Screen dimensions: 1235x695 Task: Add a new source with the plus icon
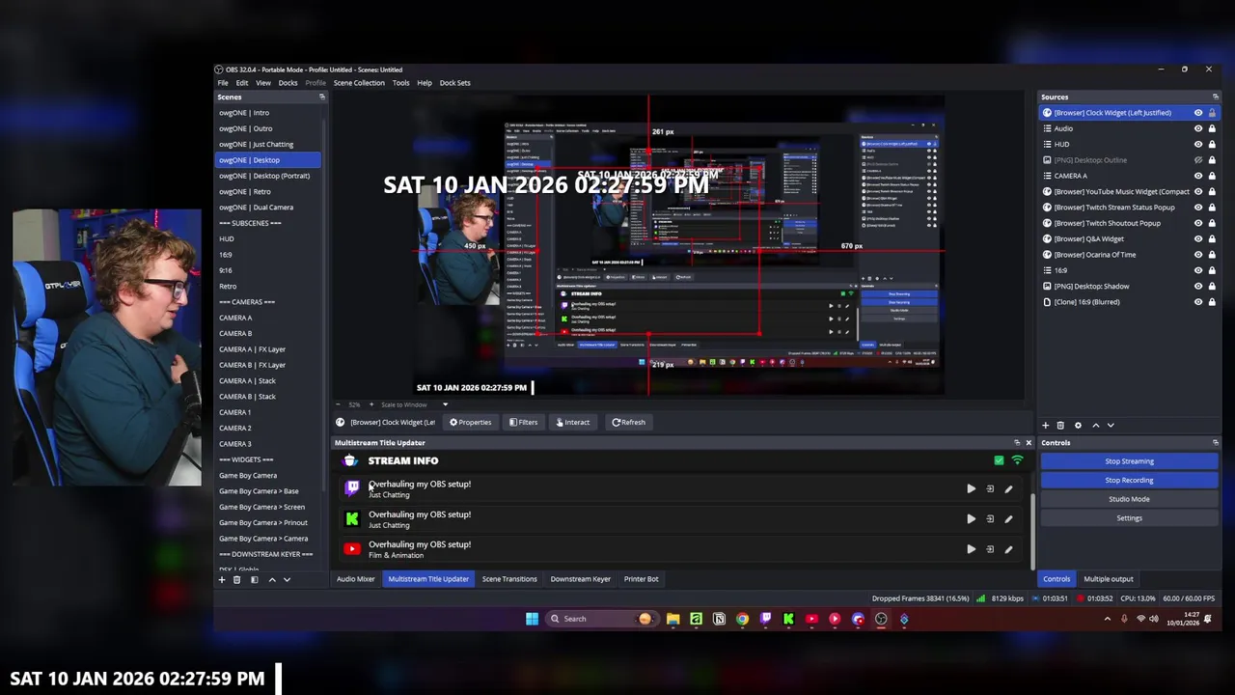(x=1045, y=425)
